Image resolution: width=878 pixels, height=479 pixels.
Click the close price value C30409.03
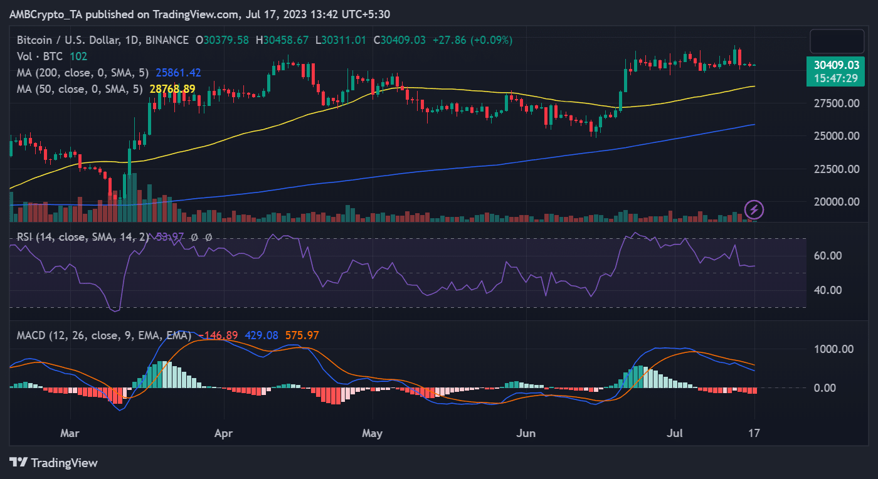399,40
